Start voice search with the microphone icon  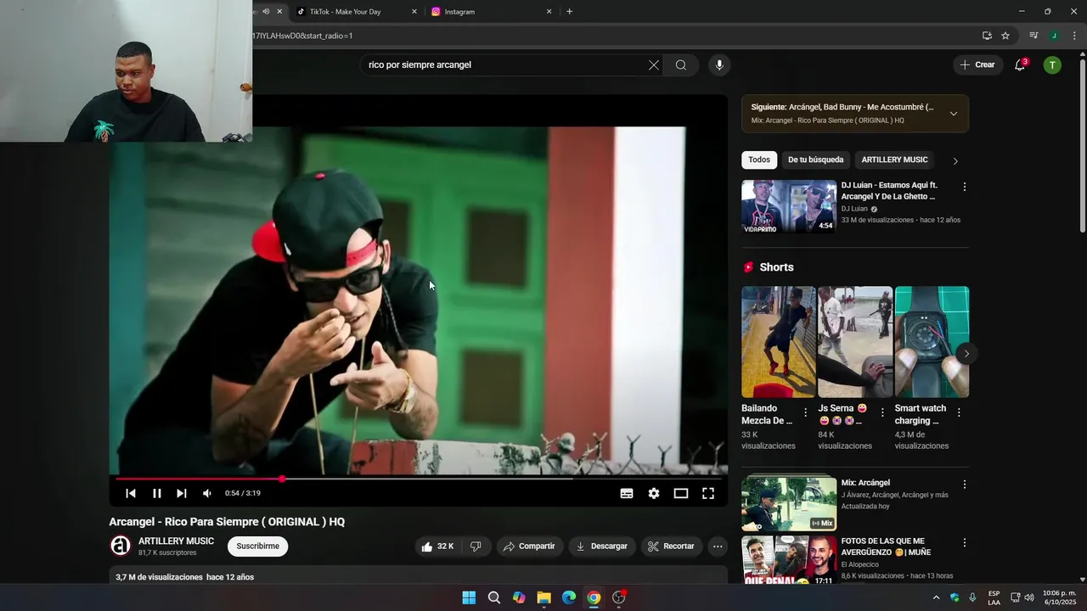719,65
